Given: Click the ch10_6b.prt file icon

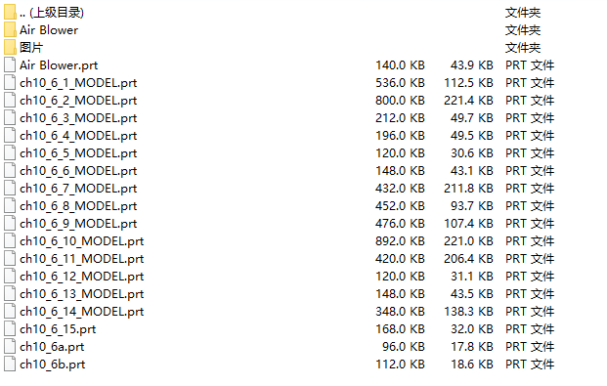Looking at the screenshot, I should (10, 364).
